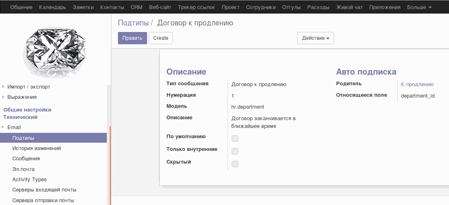Select 'История изменений' in sidebar
Image resolution: width=449 pixels, height=205 pixels.
[x=37, y=148]
